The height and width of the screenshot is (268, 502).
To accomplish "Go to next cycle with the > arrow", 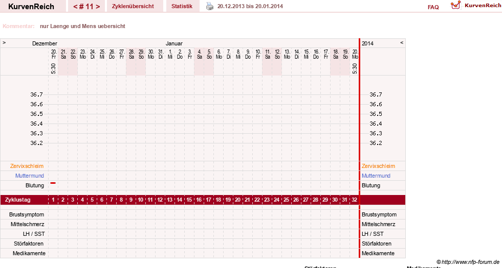I will tap(98, 7).
